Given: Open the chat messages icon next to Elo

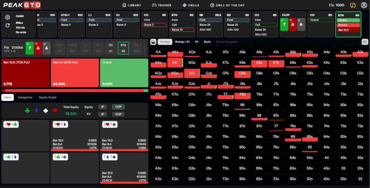Looking at the screenshot, I should (x=353, y=5).
